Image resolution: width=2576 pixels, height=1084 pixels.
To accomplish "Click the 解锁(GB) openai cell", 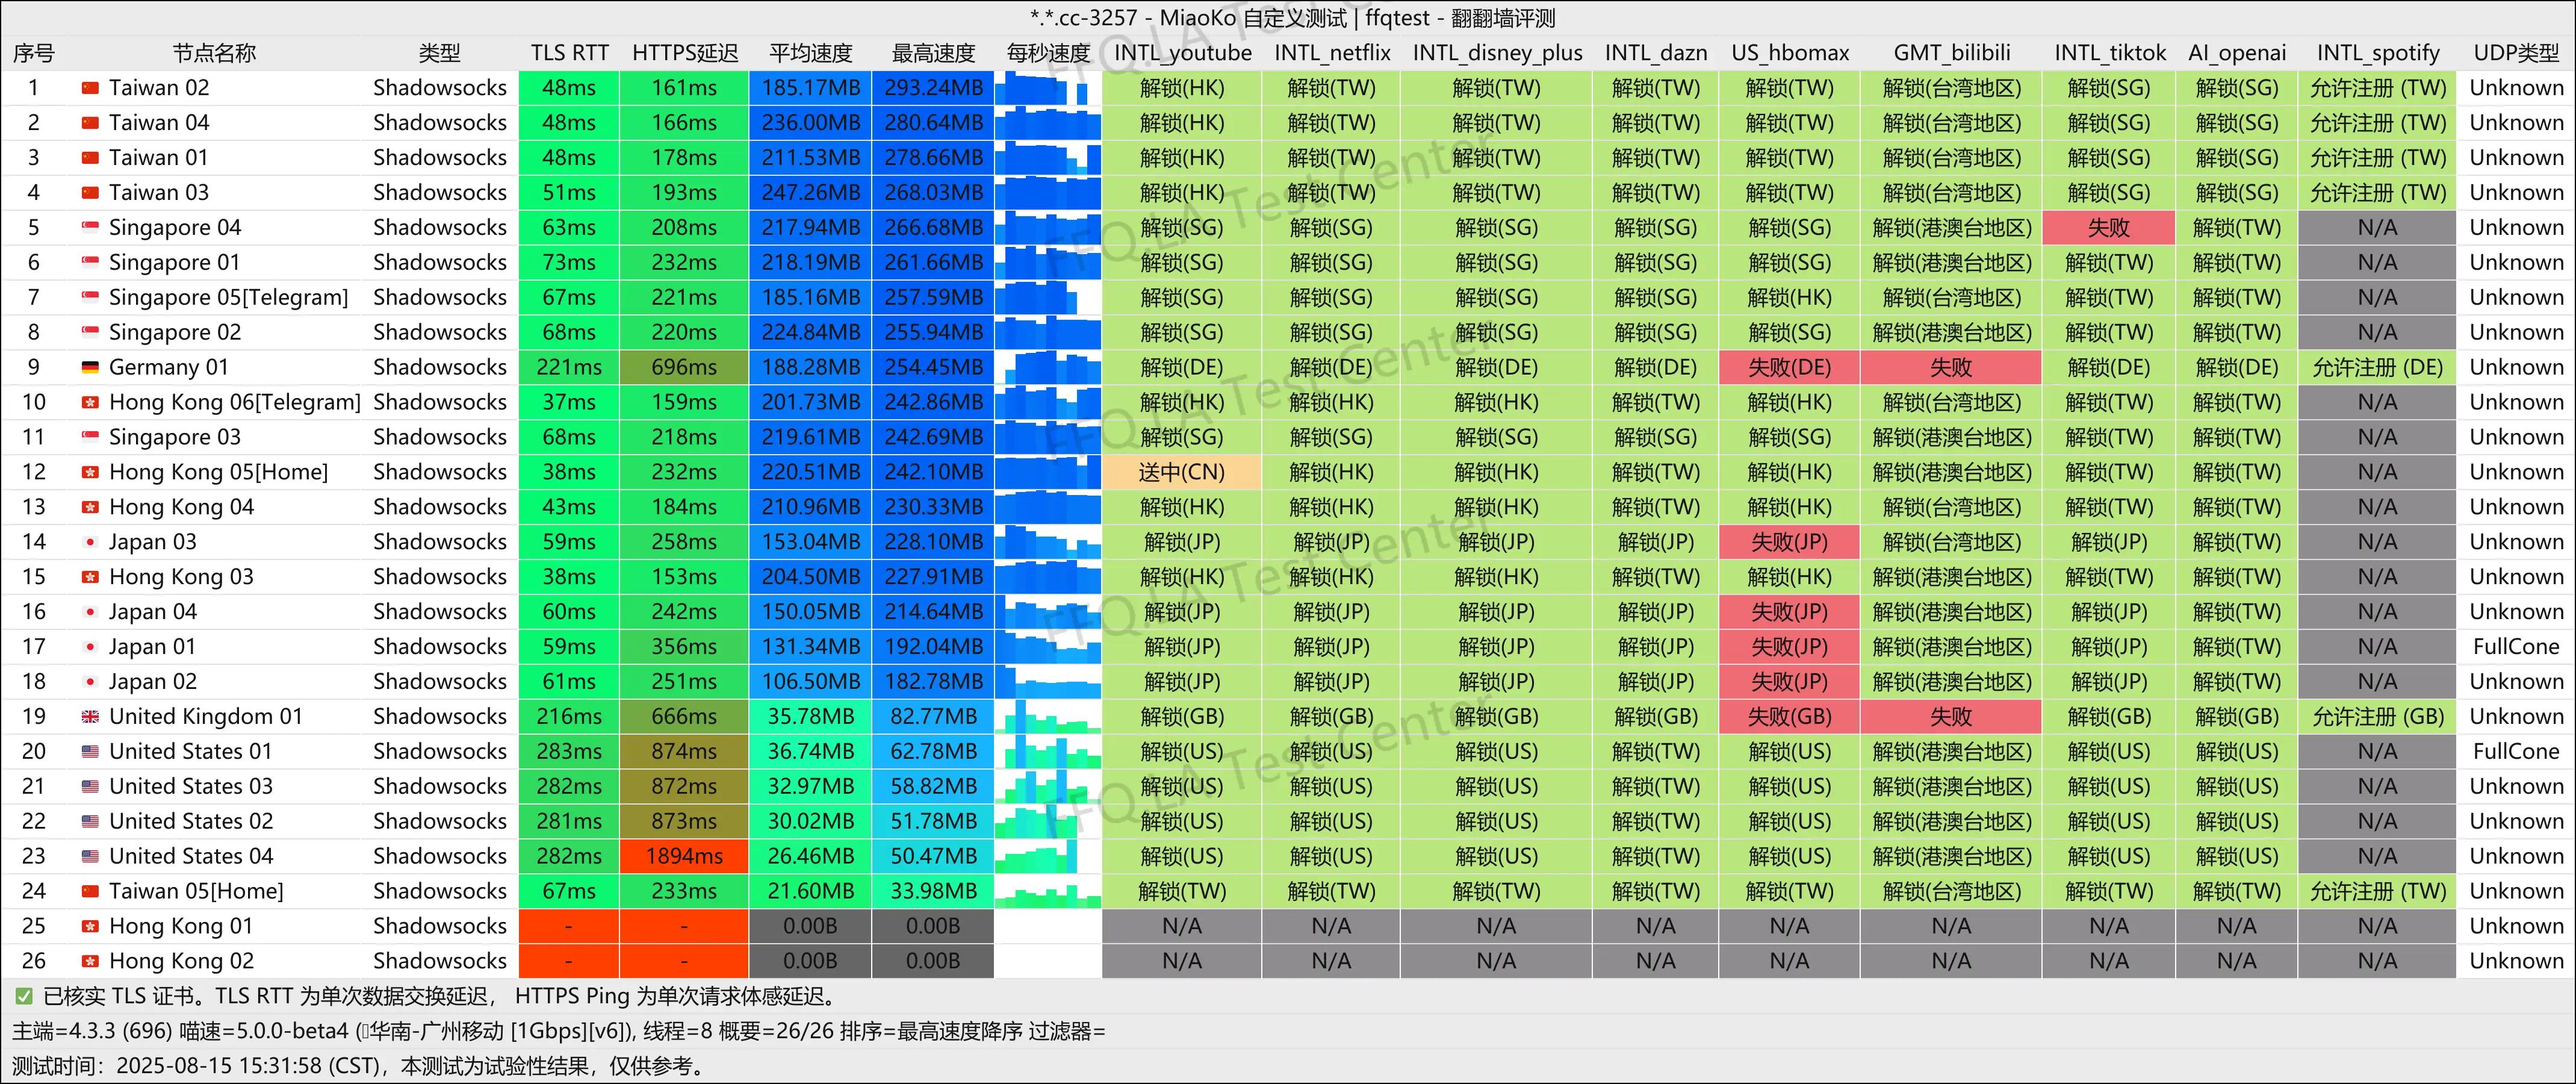I will coord(2237,717).
